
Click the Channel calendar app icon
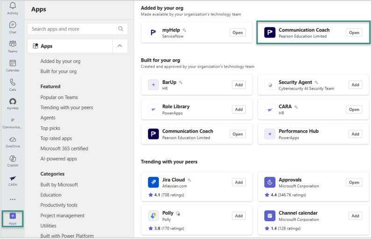click(270, 216)
